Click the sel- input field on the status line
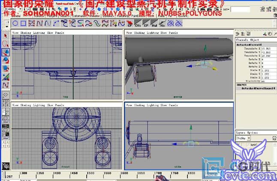Screen dimensions: 277x181 pyautogui.click(x=240, y=9)
